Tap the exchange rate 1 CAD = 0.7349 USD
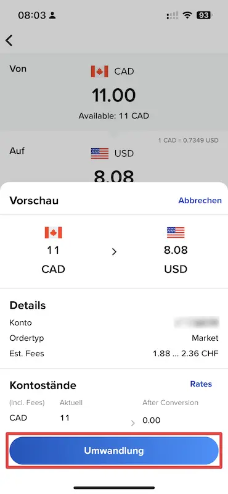The height and width of the screenshot is (494, 228). [x=188, y=140]
